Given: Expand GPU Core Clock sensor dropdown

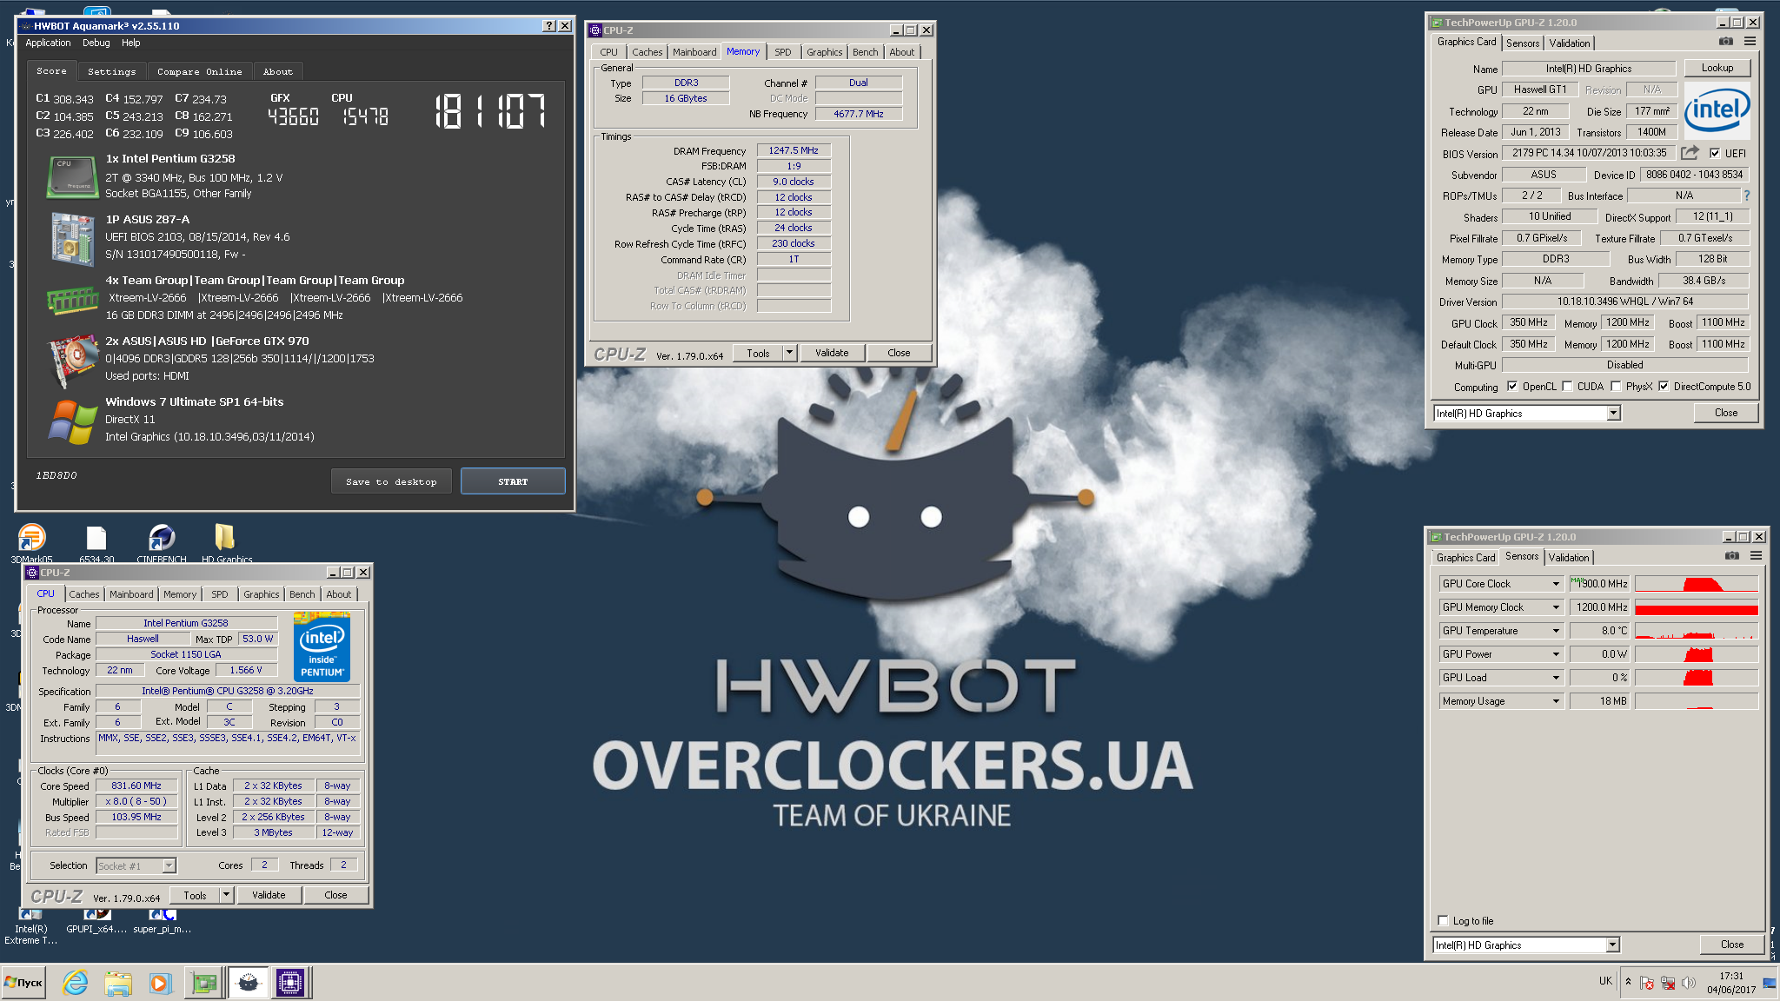Looking at the screenshot, I should [1556, 584].
